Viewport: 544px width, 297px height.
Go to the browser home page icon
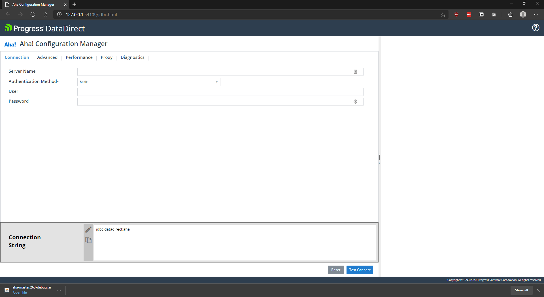tap(45, 14)
